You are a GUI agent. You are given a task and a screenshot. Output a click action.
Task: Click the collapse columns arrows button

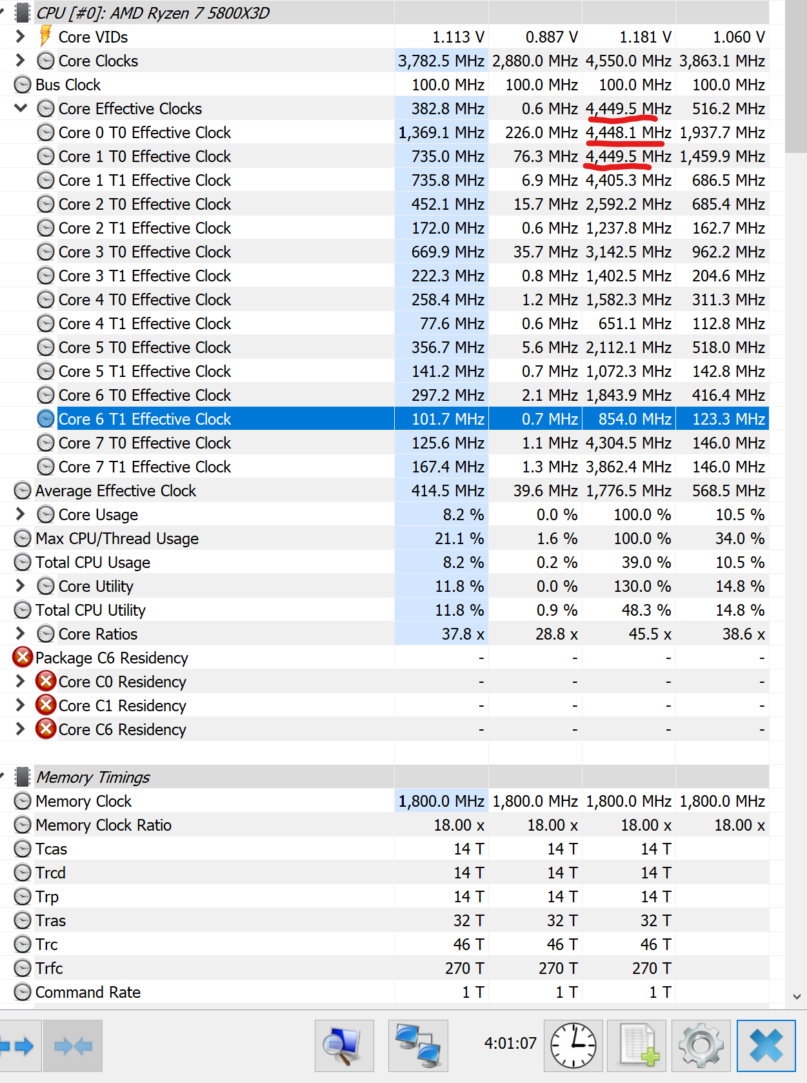pyautogui.click(x=73, y=1046)
